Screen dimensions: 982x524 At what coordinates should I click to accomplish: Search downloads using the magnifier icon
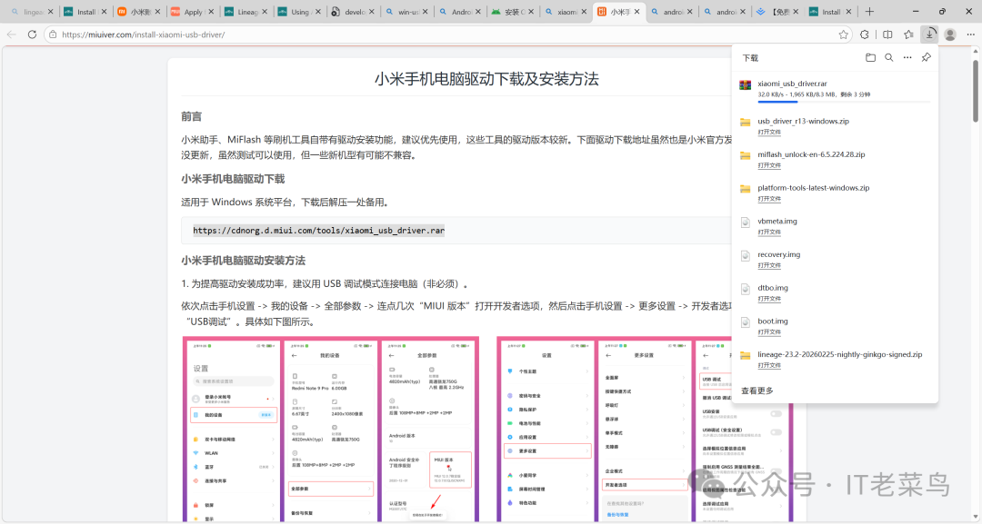[x=889, y=56]
